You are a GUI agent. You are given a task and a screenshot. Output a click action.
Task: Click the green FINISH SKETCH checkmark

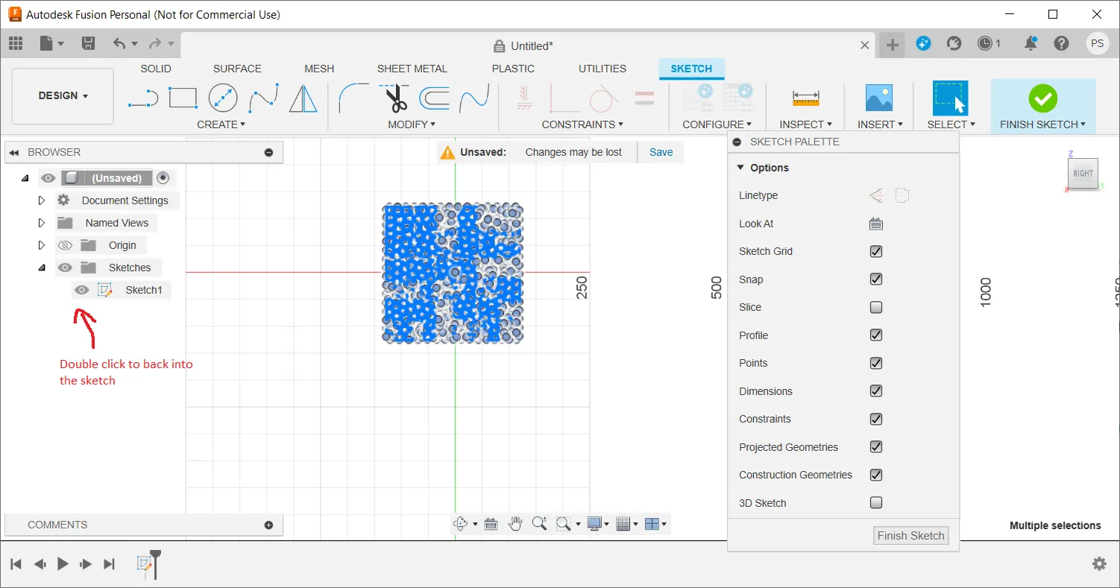point(1042,98)
